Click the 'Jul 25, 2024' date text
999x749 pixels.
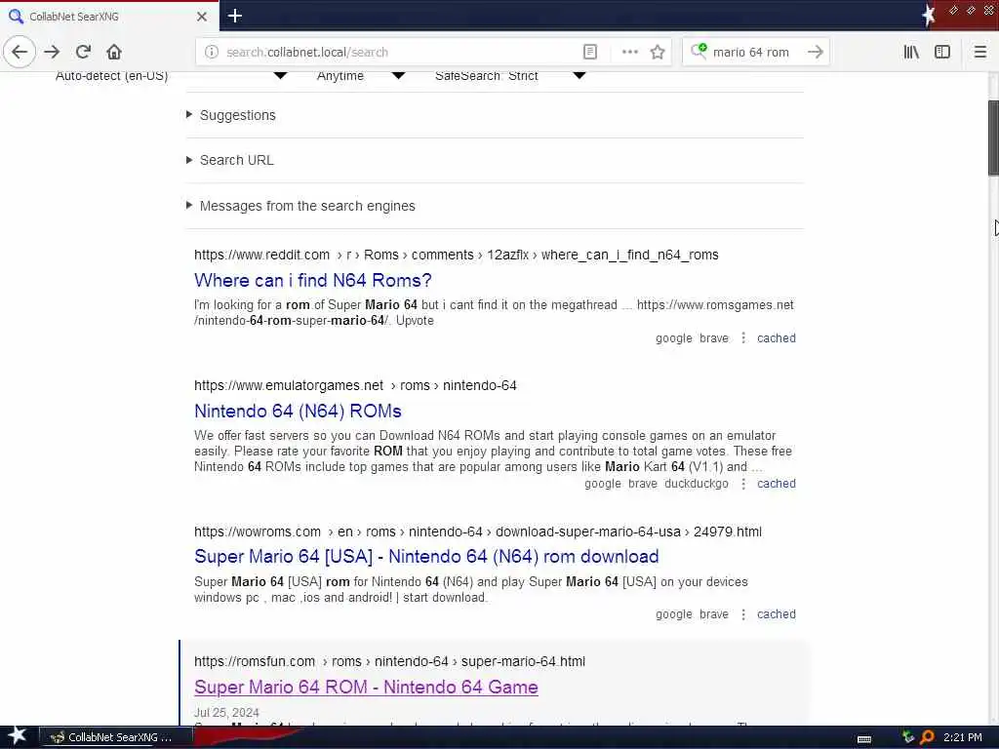226,713
